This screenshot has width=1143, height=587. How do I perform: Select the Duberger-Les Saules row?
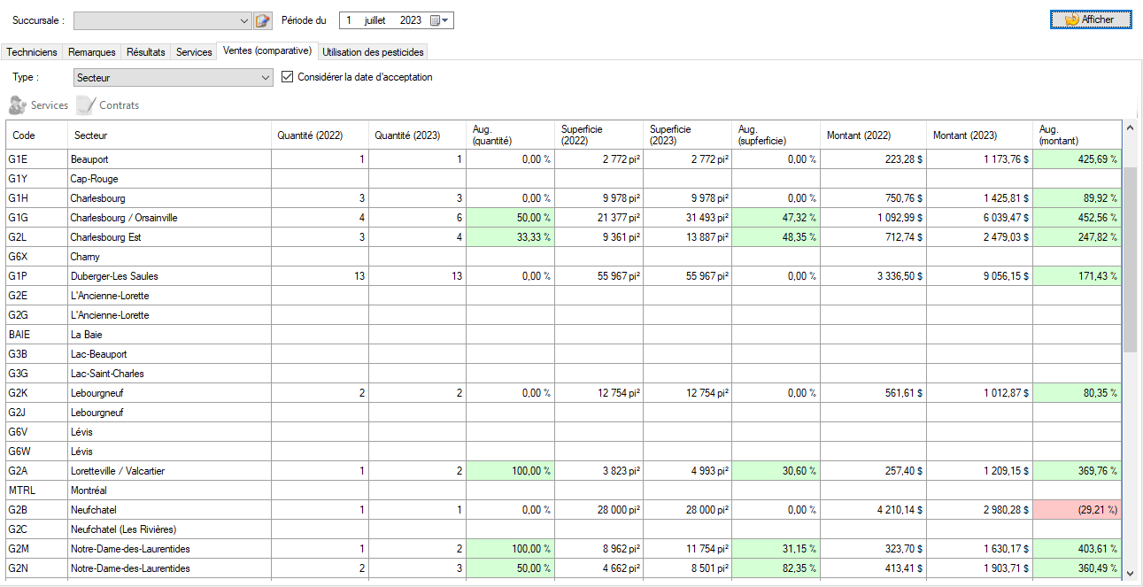[x=563, y=276]
